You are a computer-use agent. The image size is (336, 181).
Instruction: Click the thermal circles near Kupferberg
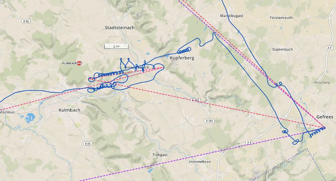[x=185, y=51]
